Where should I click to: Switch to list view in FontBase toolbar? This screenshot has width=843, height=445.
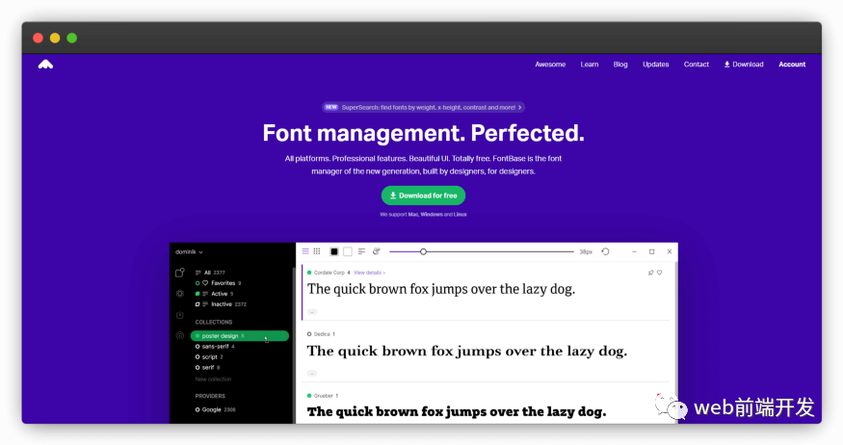point(305,251)
